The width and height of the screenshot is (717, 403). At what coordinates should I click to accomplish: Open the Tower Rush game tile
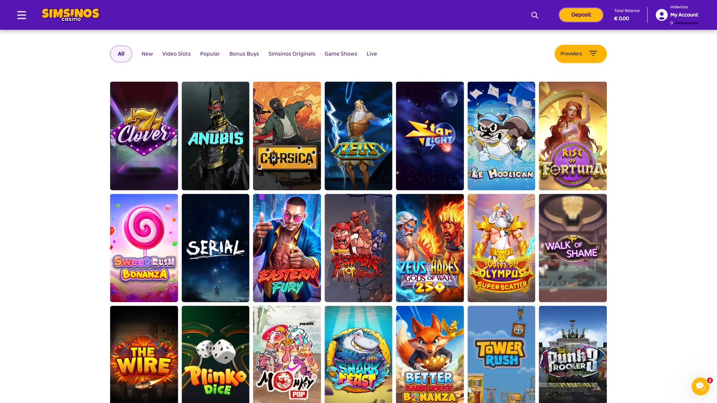(x=501, y=354)
